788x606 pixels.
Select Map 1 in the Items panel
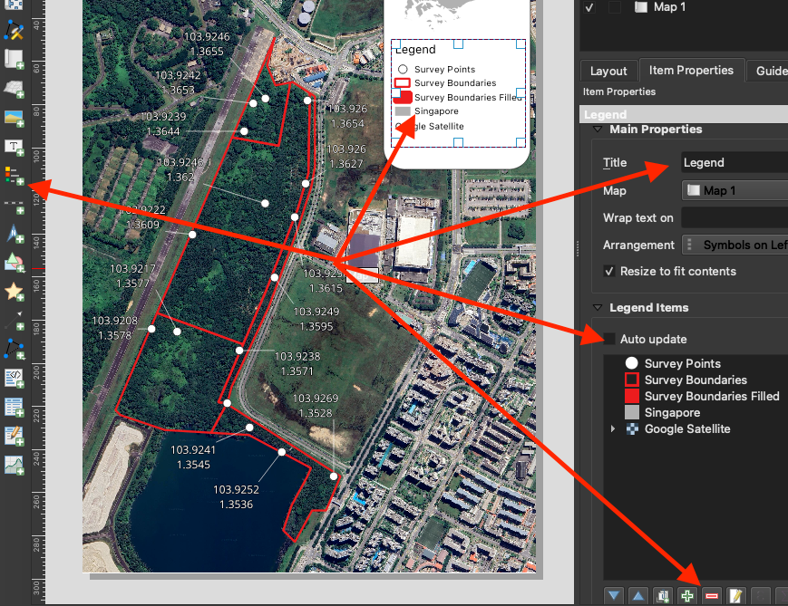(x=669, y=7)
